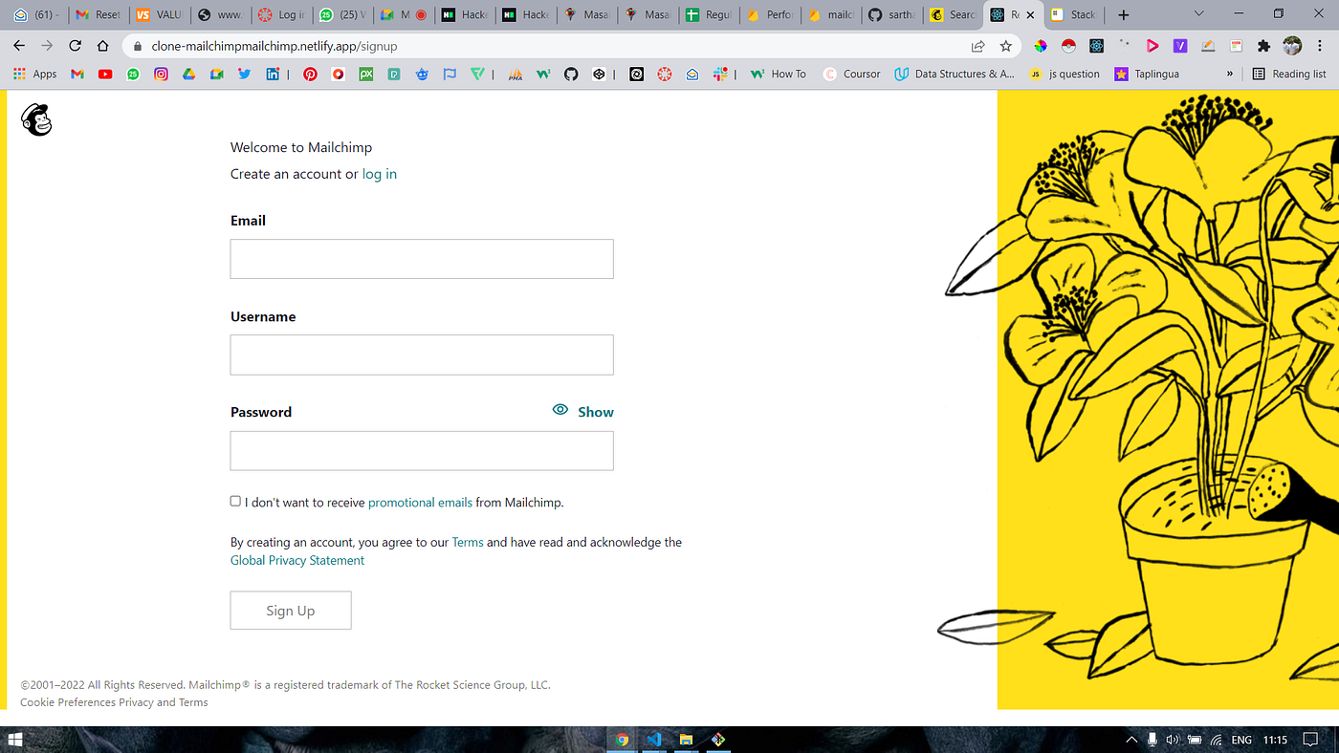The image size is (1339, 753).
Task: Click the taskbar clock showing 11:15
Action: pos(1275,740)
